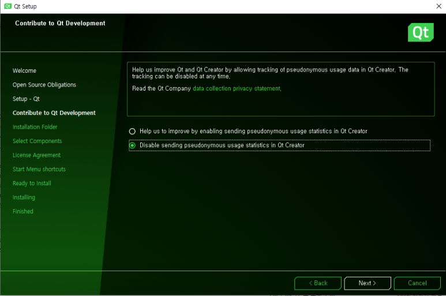Click the Installing step
This screenshot has width=446, height=296.
tap(24, 197)
